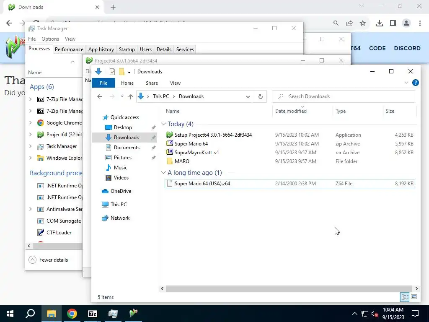Open a new Chrome tab
429x322 pixels.
pos(113,7)
